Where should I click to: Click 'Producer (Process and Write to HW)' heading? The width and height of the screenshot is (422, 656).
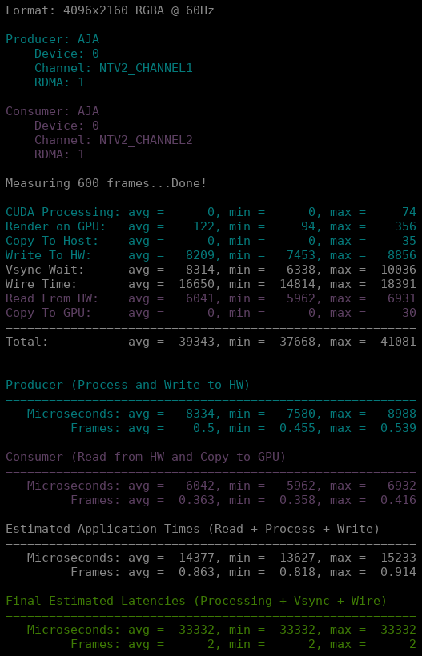pos(127,385)
